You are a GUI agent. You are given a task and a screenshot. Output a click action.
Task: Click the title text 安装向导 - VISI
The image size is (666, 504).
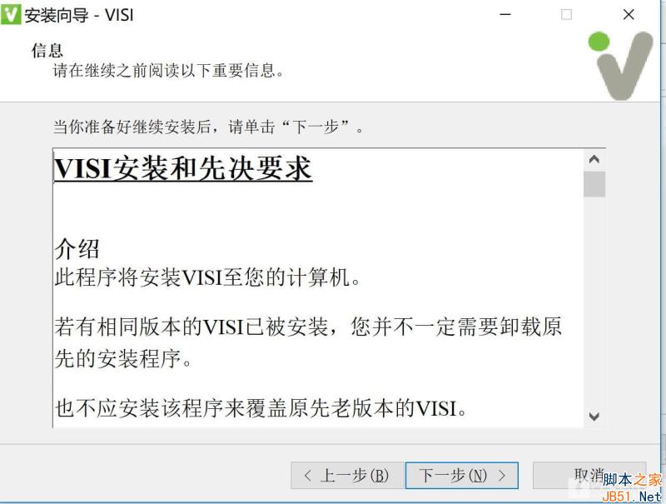pos(79,15)
